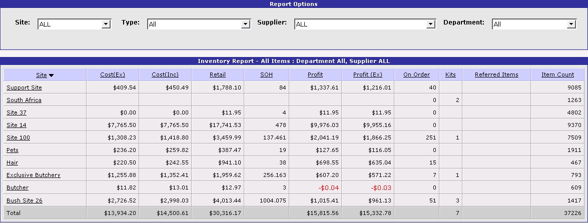Click the SOH column header
Viewport: 588px width, 223px height.
(x=267, y=75)
